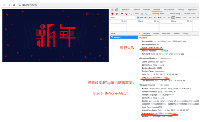Enable Group by frame checkbox
Screen dimensions: 206x122
coord(150,14)
